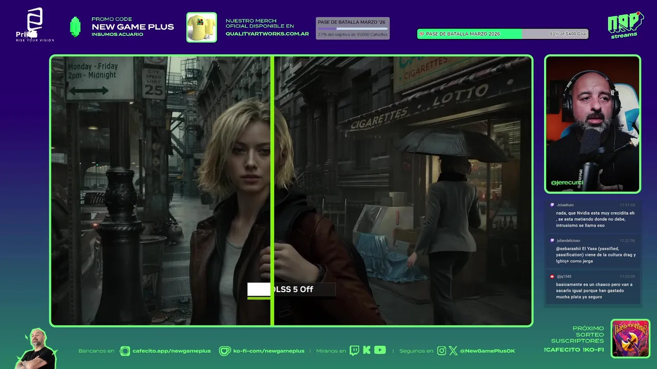Click the YouTube badge beside @jq1545
657x369 pixels.
click(552, 276)
